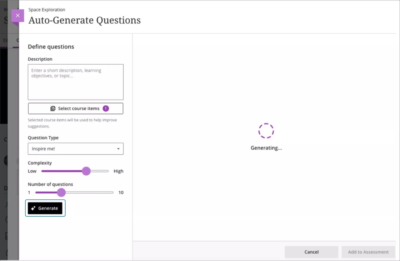Click the X icon in the purple flag marker

pos(18,15)
